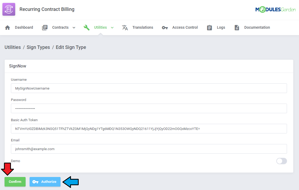299x190 pixels.
Task: Click the SignNow panel heading
Action: [18, 66]
